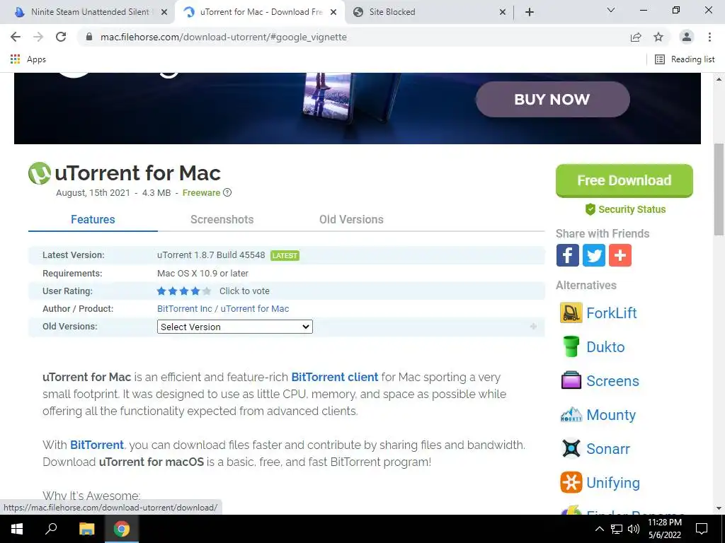Click the Chrome icon in the taskbar

click(x=122, y=529)
